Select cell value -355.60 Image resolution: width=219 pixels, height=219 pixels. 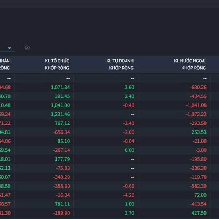click(62, 186)
